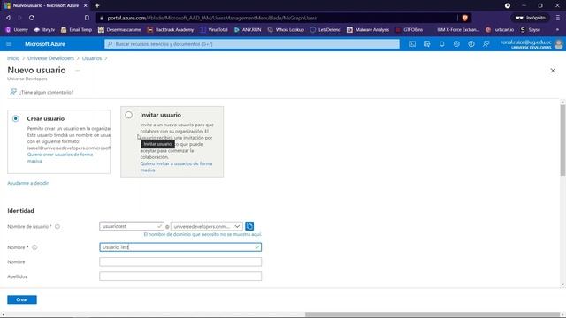Viewport: 566px width, 318px height.
Task: Select the Crear usuario option
Action: pos(16,118)
